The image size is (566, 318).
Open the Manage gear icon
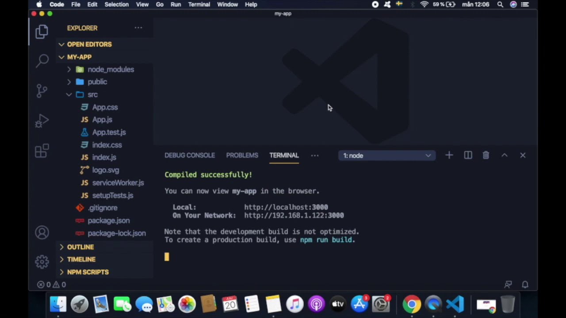point(42,262)
